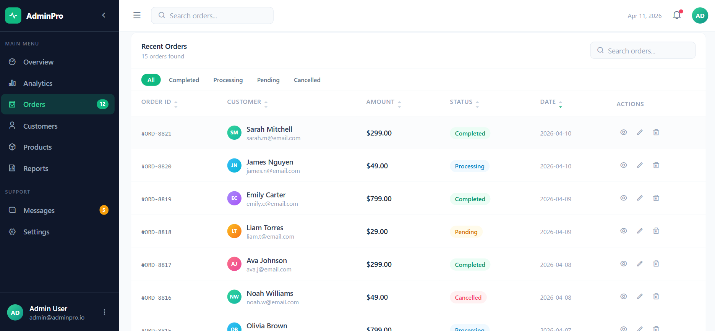The width and height of the screenshot is (715, 331).
Task: Filter orders by Pending tab
Action: point(268,80)
